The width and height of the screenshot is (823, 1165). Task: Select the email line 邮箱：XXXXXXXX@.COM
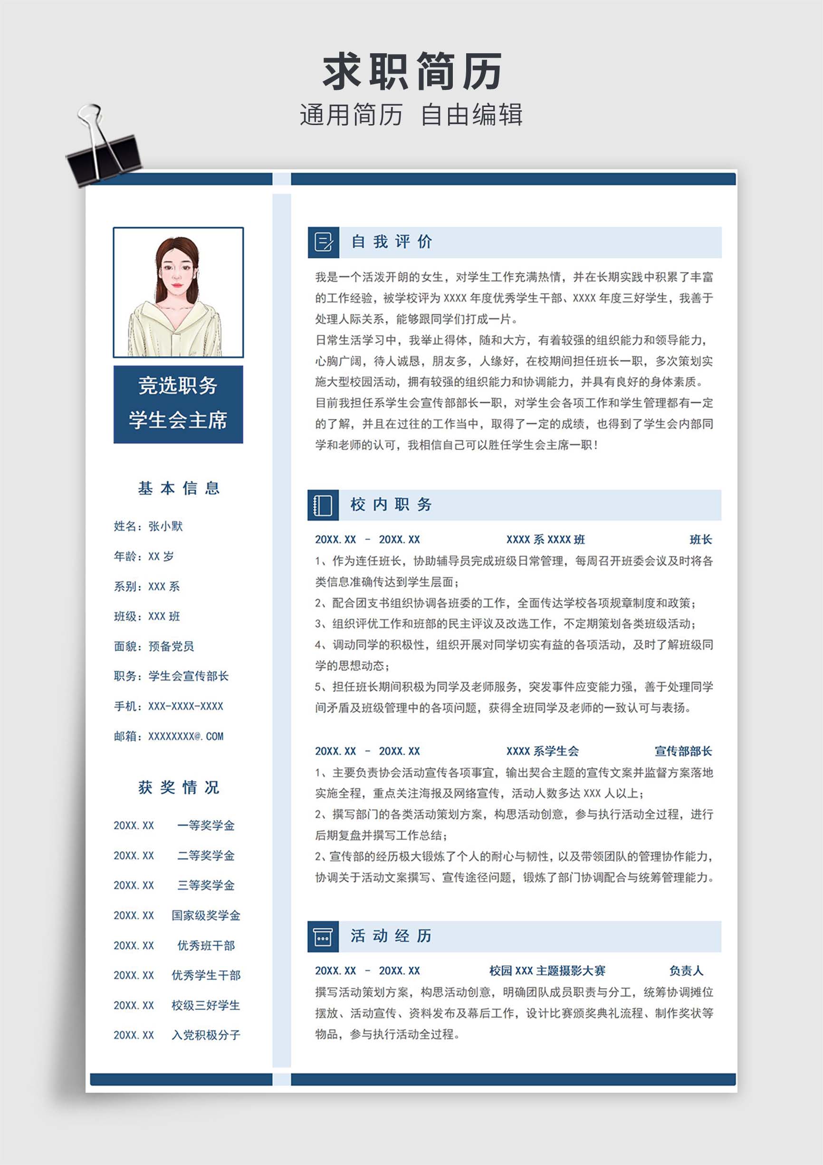pyautogui.click(x=168, y=736)
